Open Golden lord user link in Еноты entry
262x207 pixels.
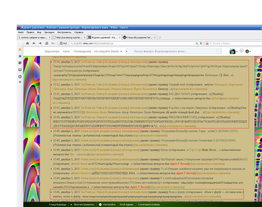pos(87,150)
